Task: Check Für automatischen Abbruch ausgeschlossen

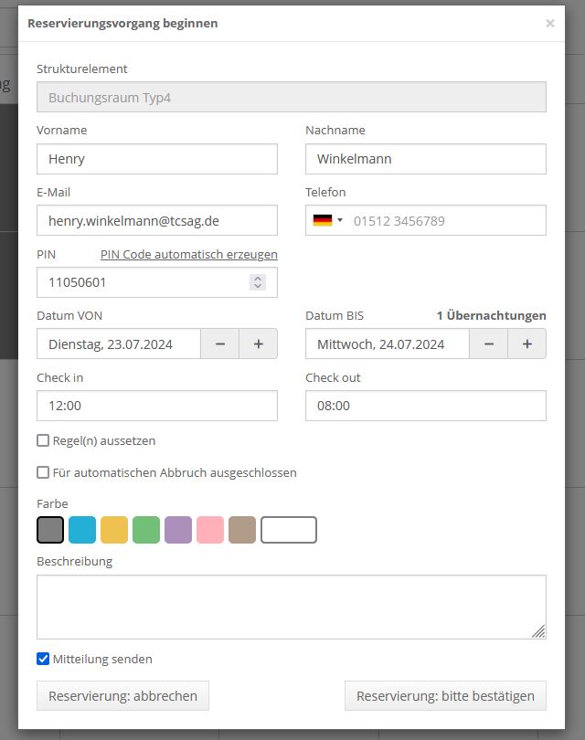Action: click(x=43, y=472)
